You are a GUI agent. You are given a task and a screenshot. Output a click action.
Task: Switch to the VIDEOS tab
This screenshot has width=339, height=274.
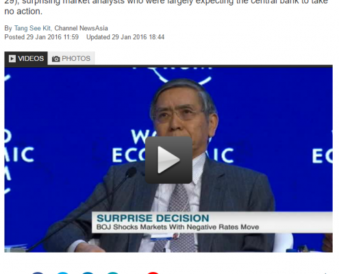pos(26,58)
